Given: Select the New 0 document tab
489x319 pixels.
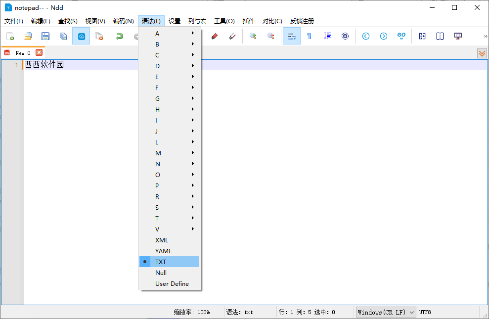Looking at the screenshot, I should click(23, 53).
